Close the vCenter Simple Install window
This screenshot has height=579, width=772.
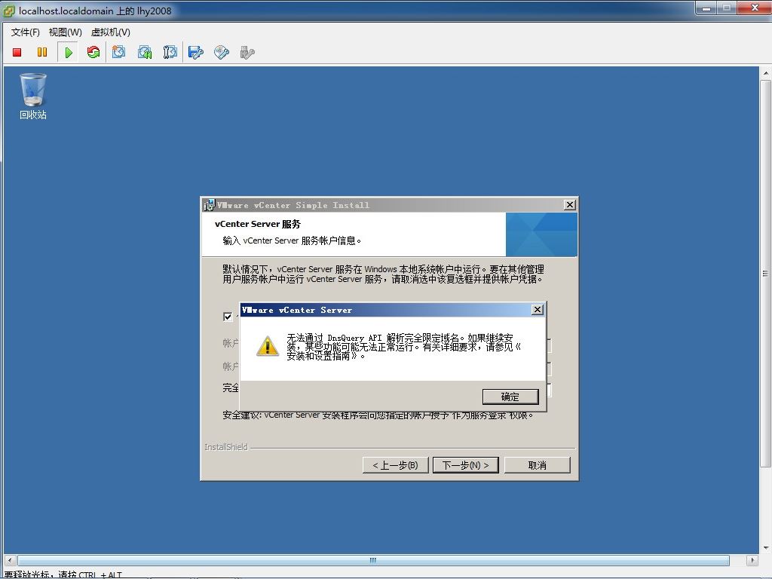(570, 205)
